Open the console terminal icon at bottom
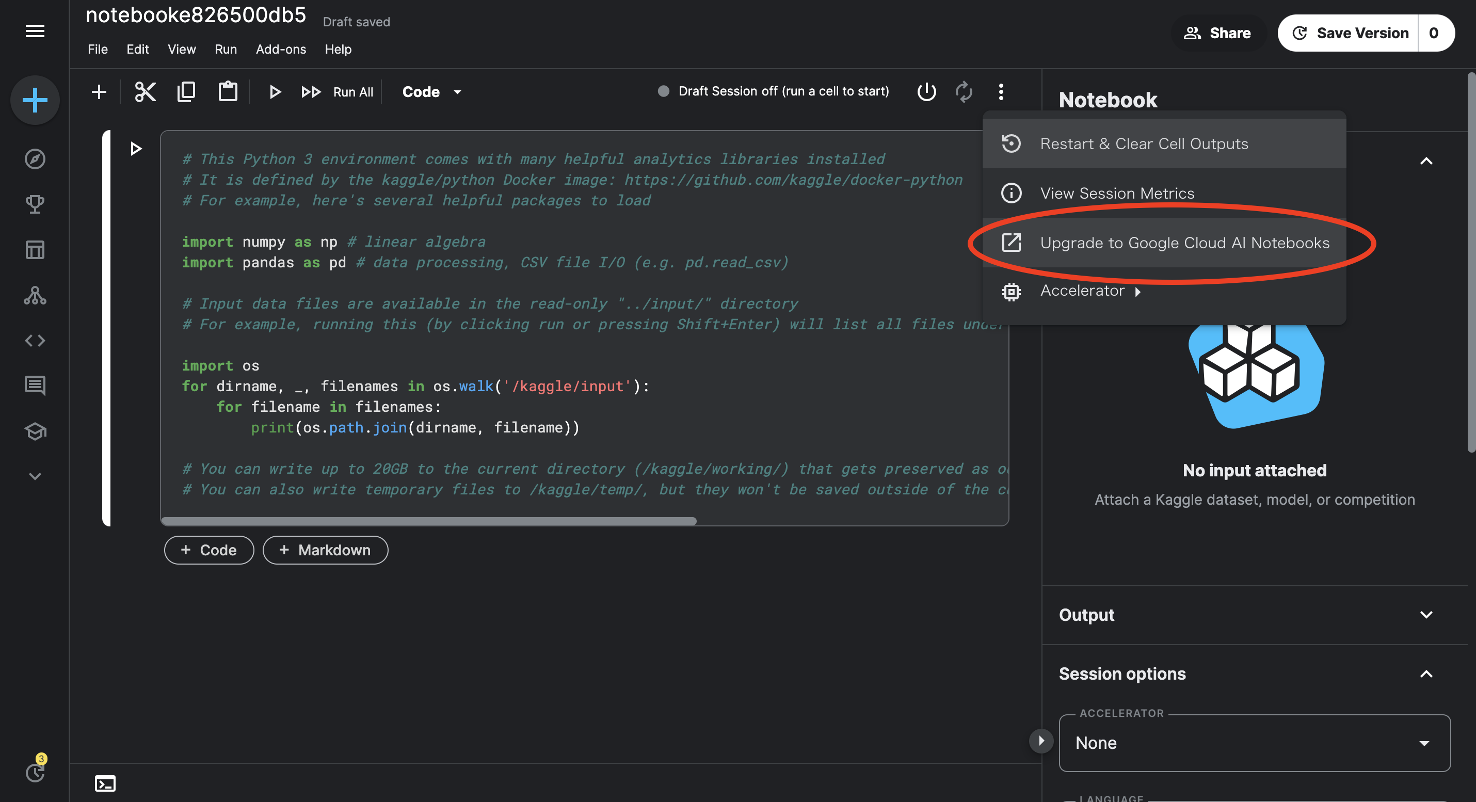Screen dimensions: 1476x802 105,783
